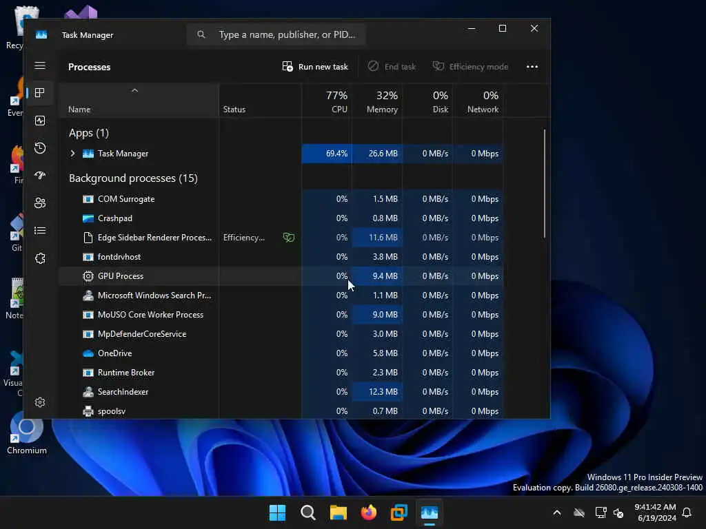
Task: Open the Users page in sidebar
Action: (x=39, y=203)
